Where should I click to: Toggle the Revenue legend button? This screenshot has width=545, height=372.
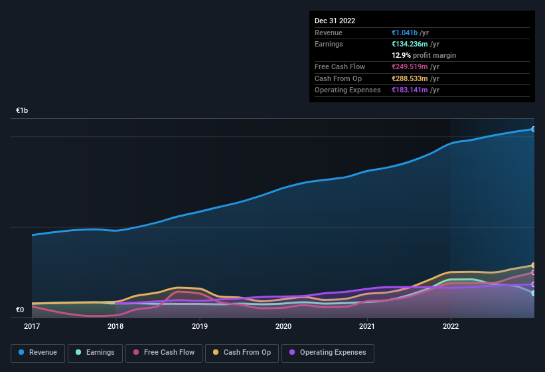click(x=38, y=353)
